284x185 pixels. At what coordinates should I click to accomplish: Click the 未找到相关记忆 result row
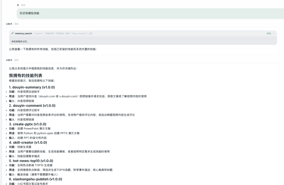pos(20,41)
